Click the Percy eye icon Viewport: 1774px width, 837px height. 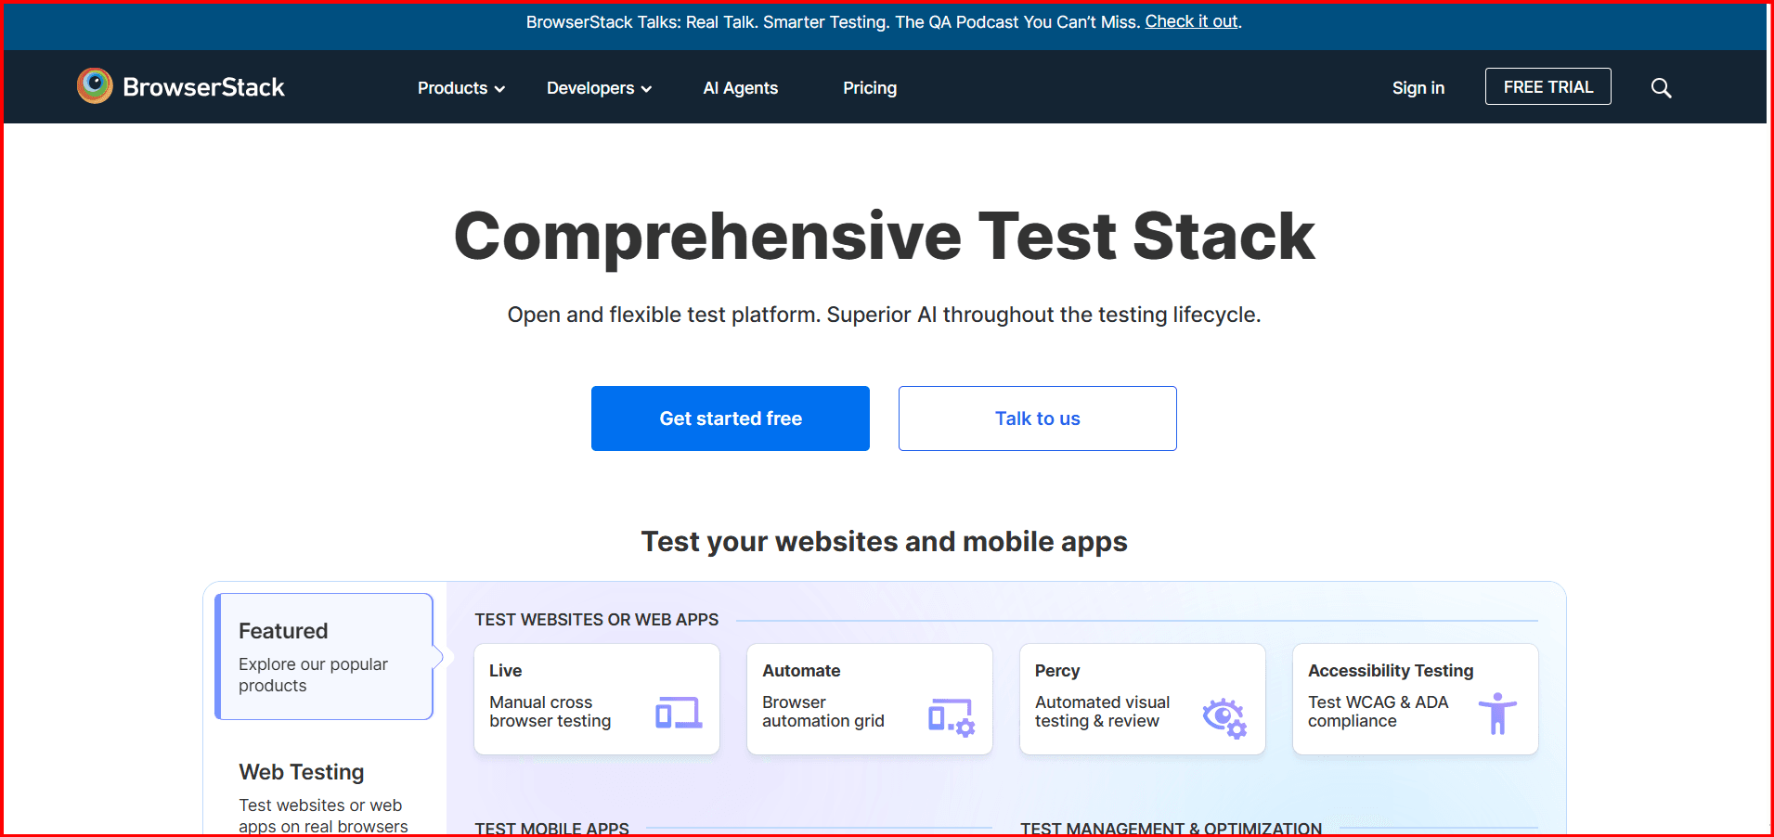pyautogui.click(x=1224, y=717)
